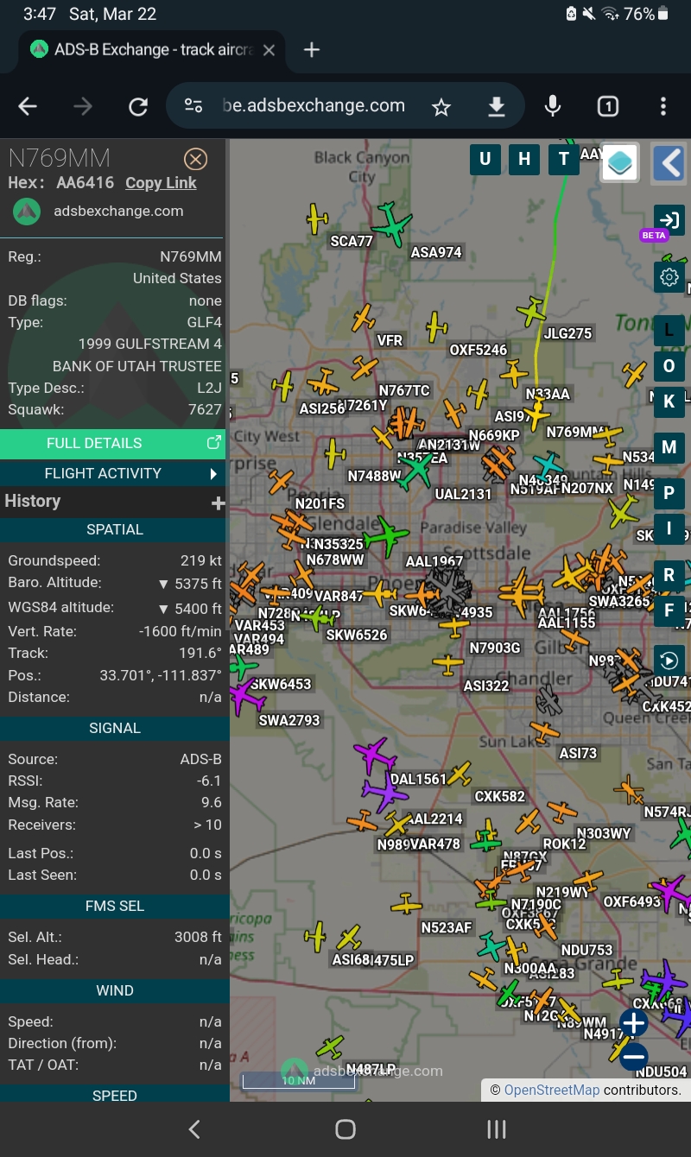Toggle the H map filter button
Image resolution: width=691 pixels, height=1157 pixels.
[x=524, y=159]
